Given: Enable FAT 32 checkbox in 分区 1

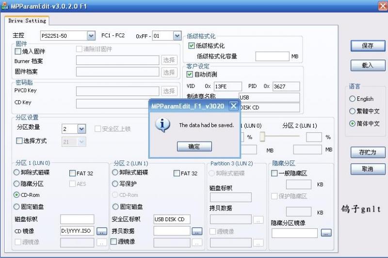Looking at the screenshot, I should [72, 173].
